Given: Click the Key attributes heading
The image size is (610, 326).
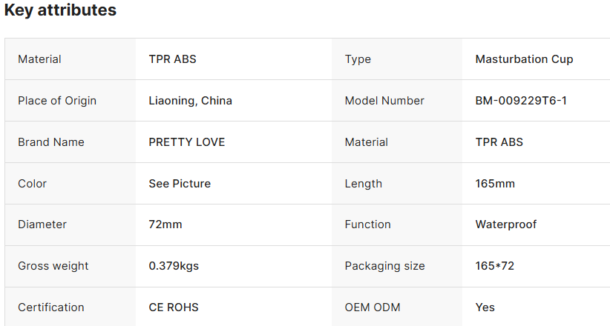Looking at the screenshot, I should click(x=61, y=11).
